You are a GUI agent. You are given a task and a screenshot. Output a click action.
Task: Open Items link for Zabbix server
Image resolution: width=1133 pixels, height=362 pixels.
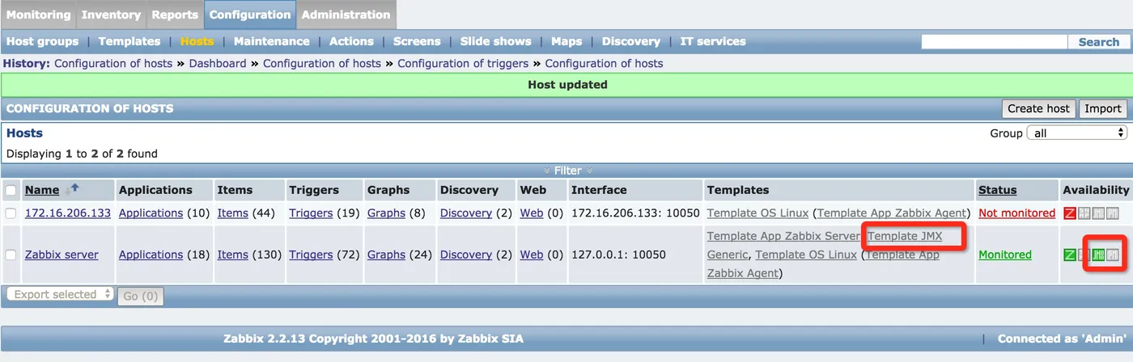[232, 255]
